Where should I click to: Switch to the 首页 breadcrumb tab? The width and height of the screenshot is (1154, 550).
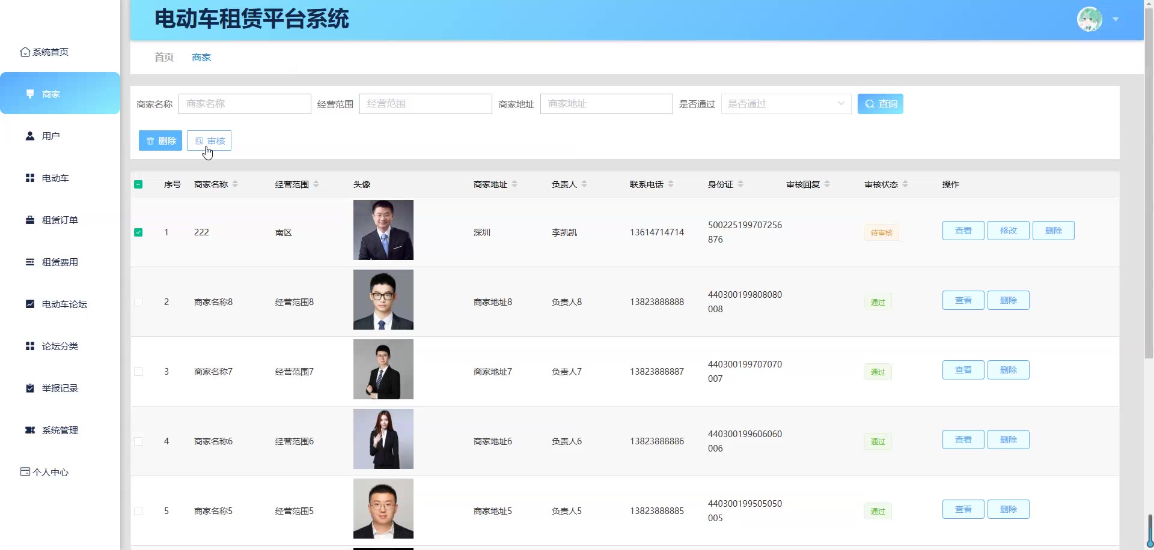click(164, 58)
